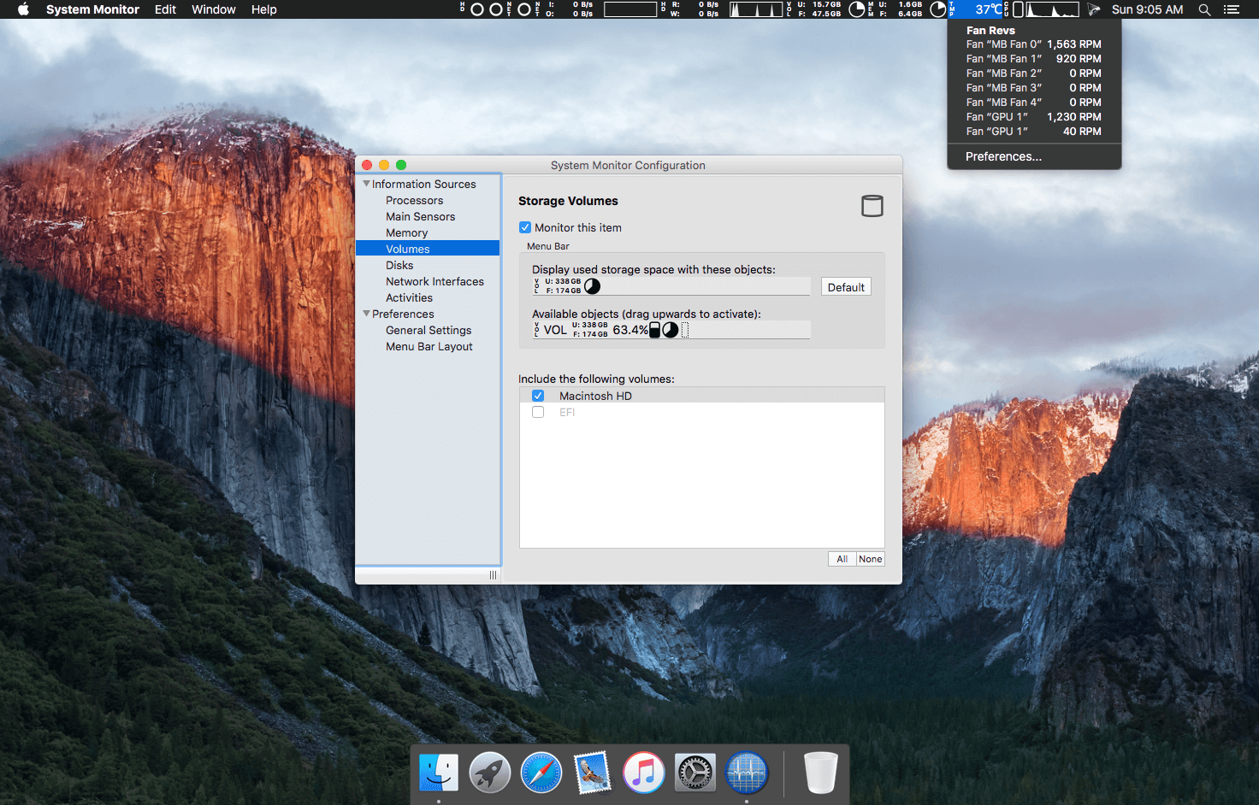Click the Fan "MB Fan 2" row
This screenshot has height=805, width=1259.
click(x=1034, y=73)
